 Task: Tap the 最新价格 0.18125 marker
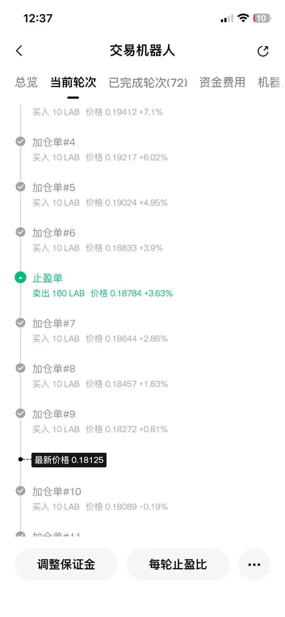coord(69,460)
